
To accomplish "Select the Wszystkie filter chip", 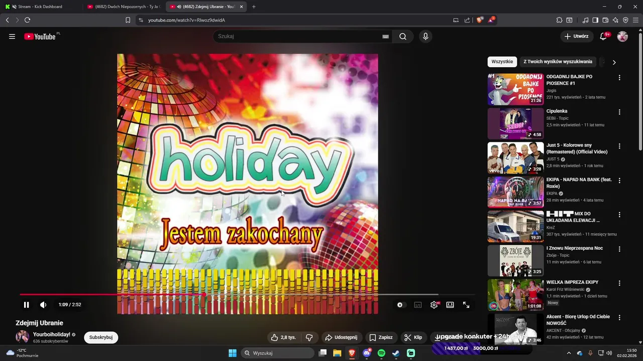I will pos(502,62).
